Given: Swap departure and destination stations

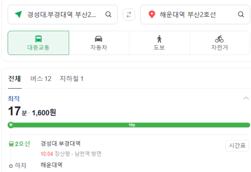Looking at the screenshot, I should [129, 14].
